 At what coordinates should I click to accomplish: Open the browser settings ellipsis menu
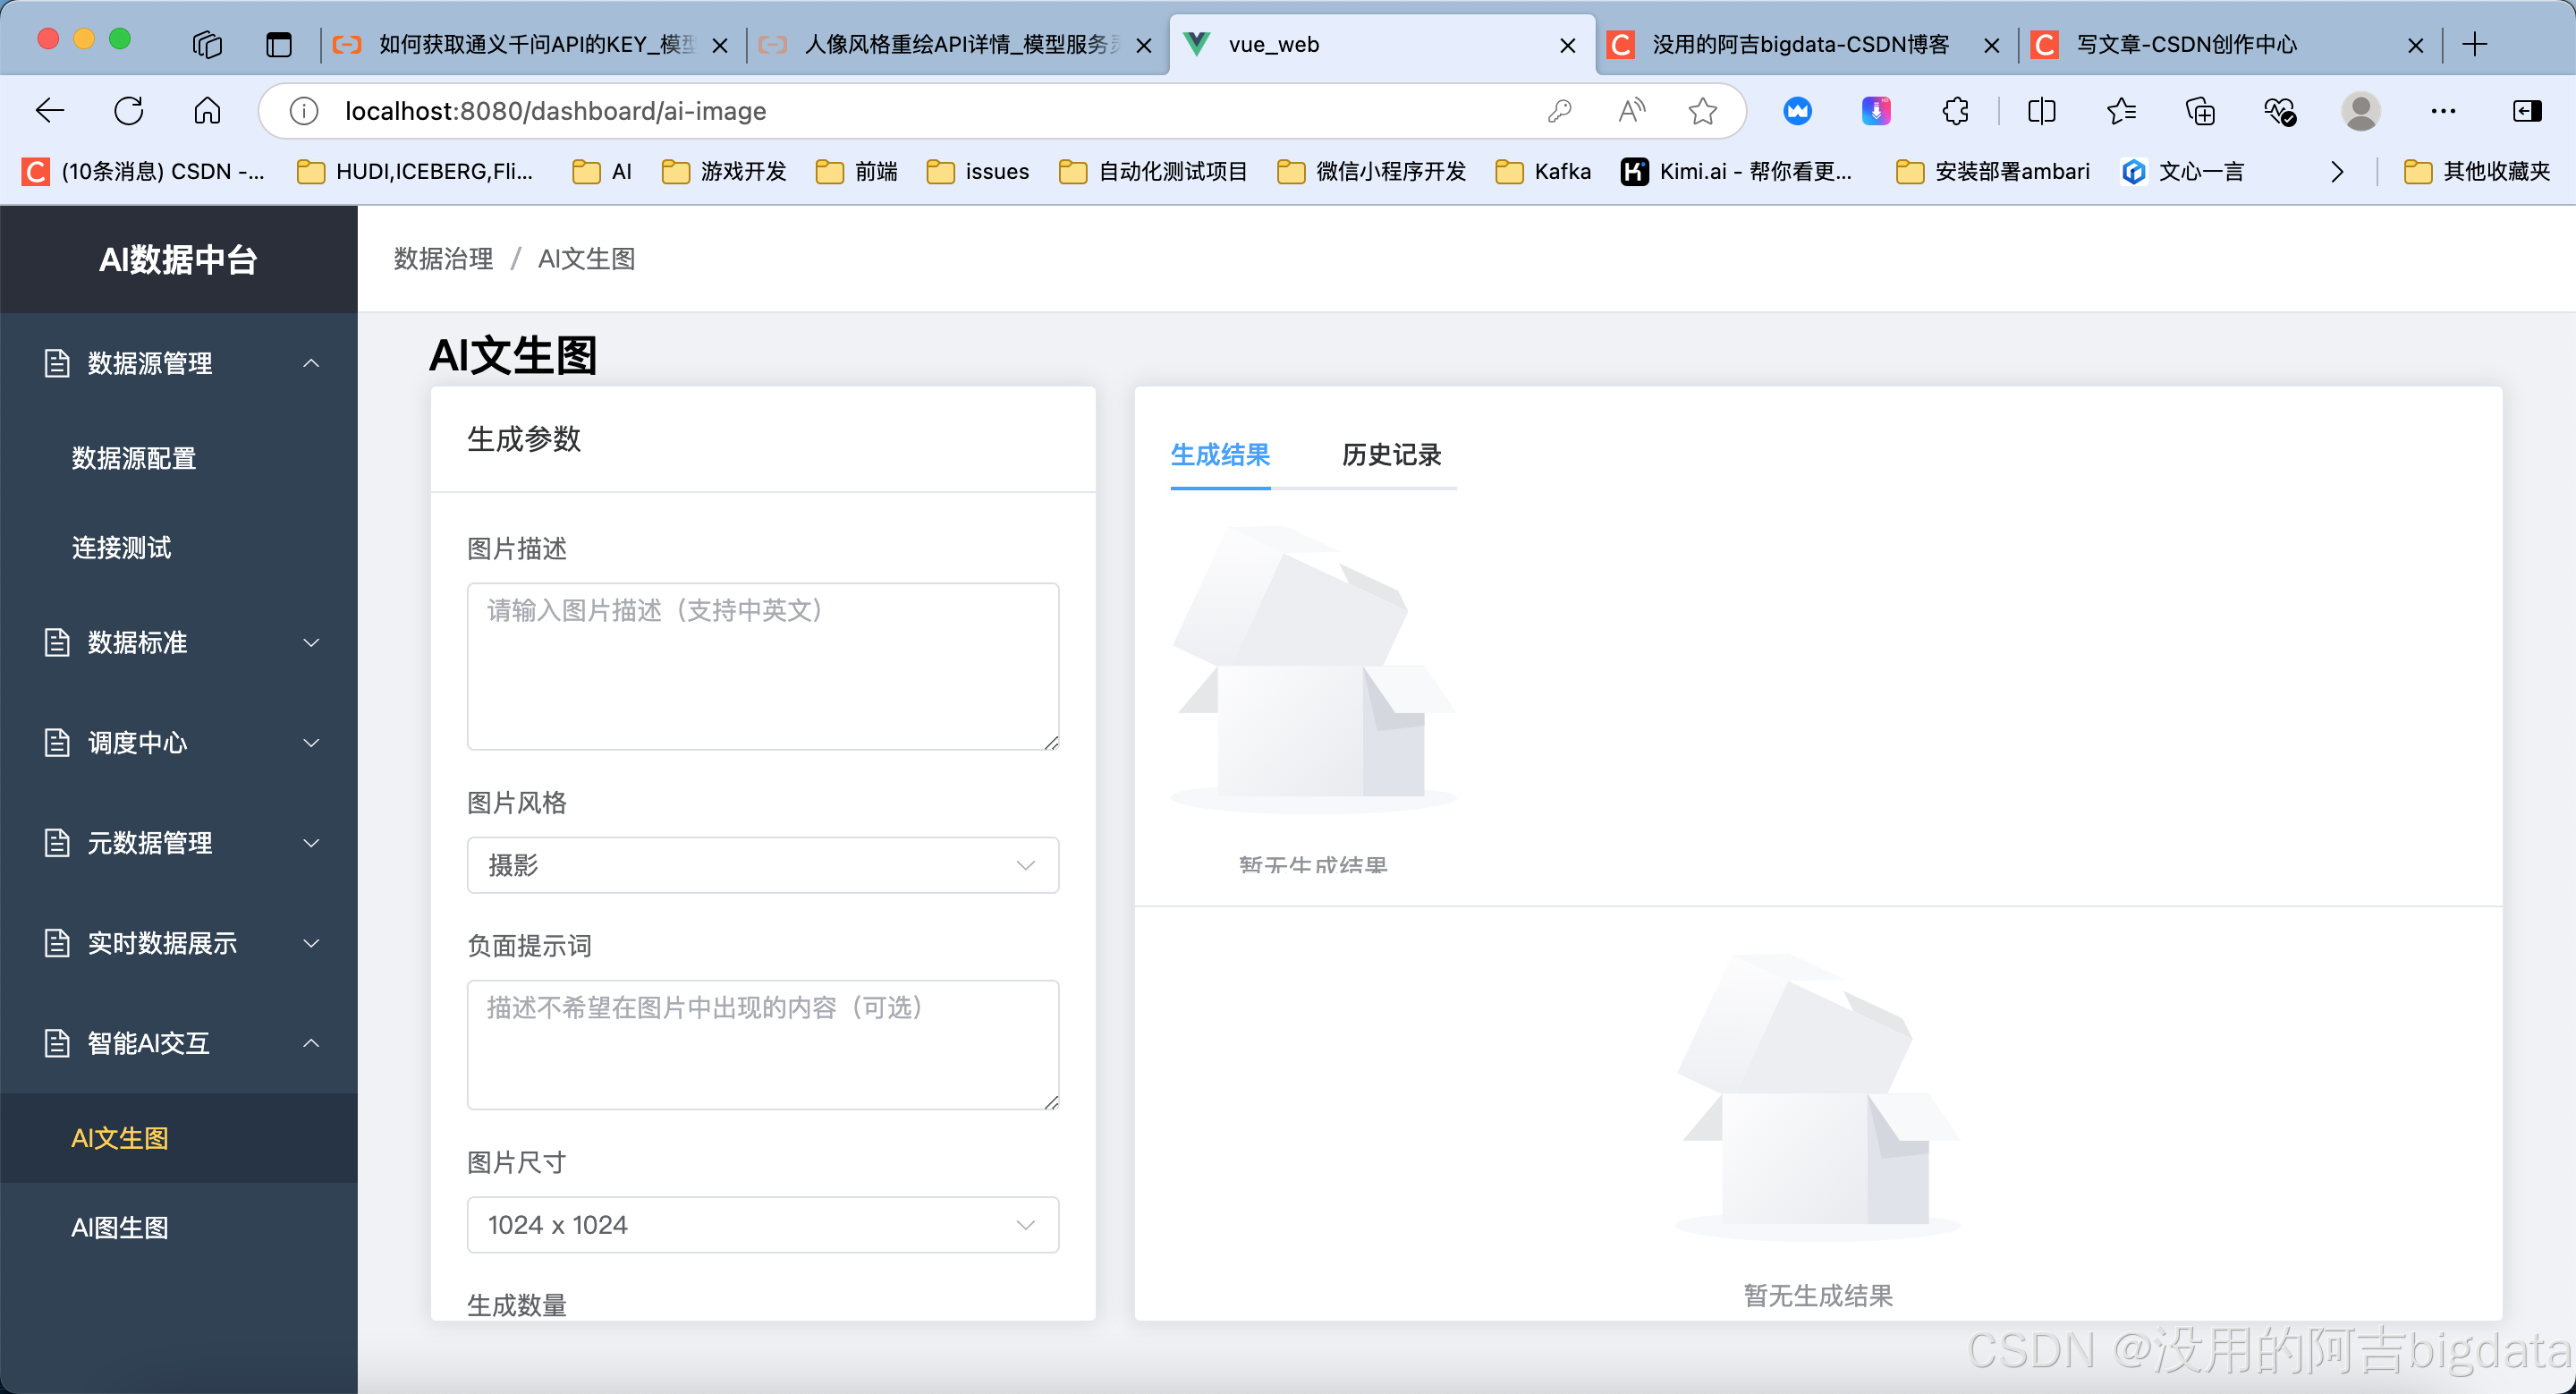[2442, 111]
